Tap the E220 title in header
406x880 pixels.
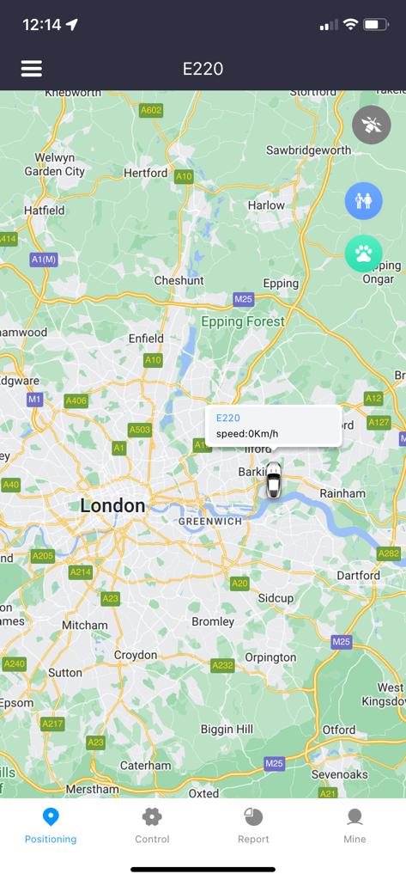[x=203, y=69]
